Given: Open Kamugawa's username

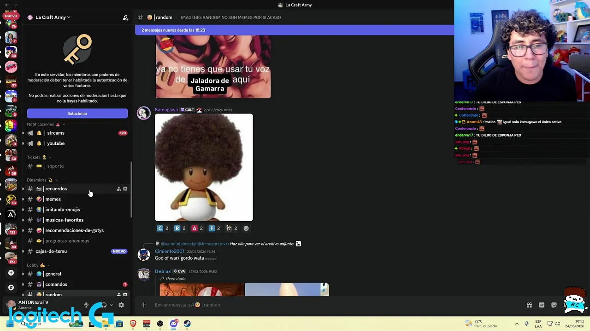Looking at the screenshot, I should point(166,110).
